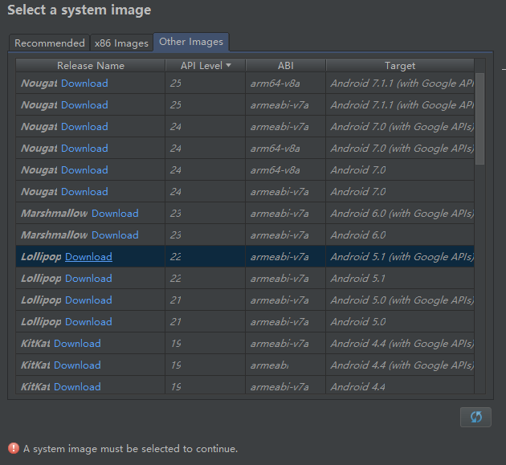Image resolution: width=506 pixels, height=465 pixels.
Task: Download Nougat 24 arm64-v8a with Google APIs
Action: [84, 148]
